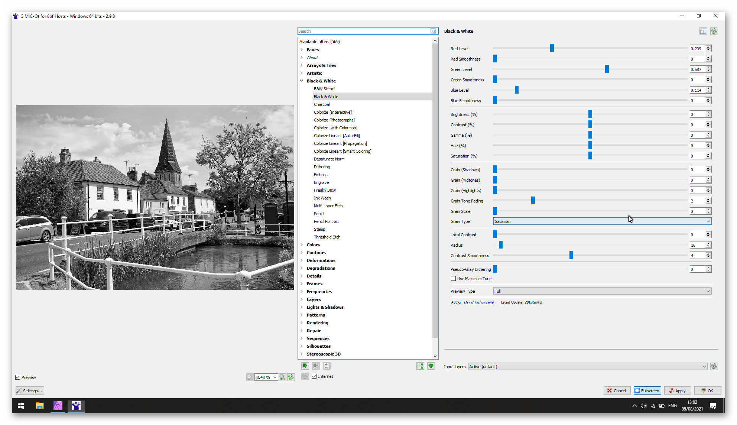Select the Pencil Portrait filter
Viewport: 737px width, 425px height.
(x=326, y=221)
